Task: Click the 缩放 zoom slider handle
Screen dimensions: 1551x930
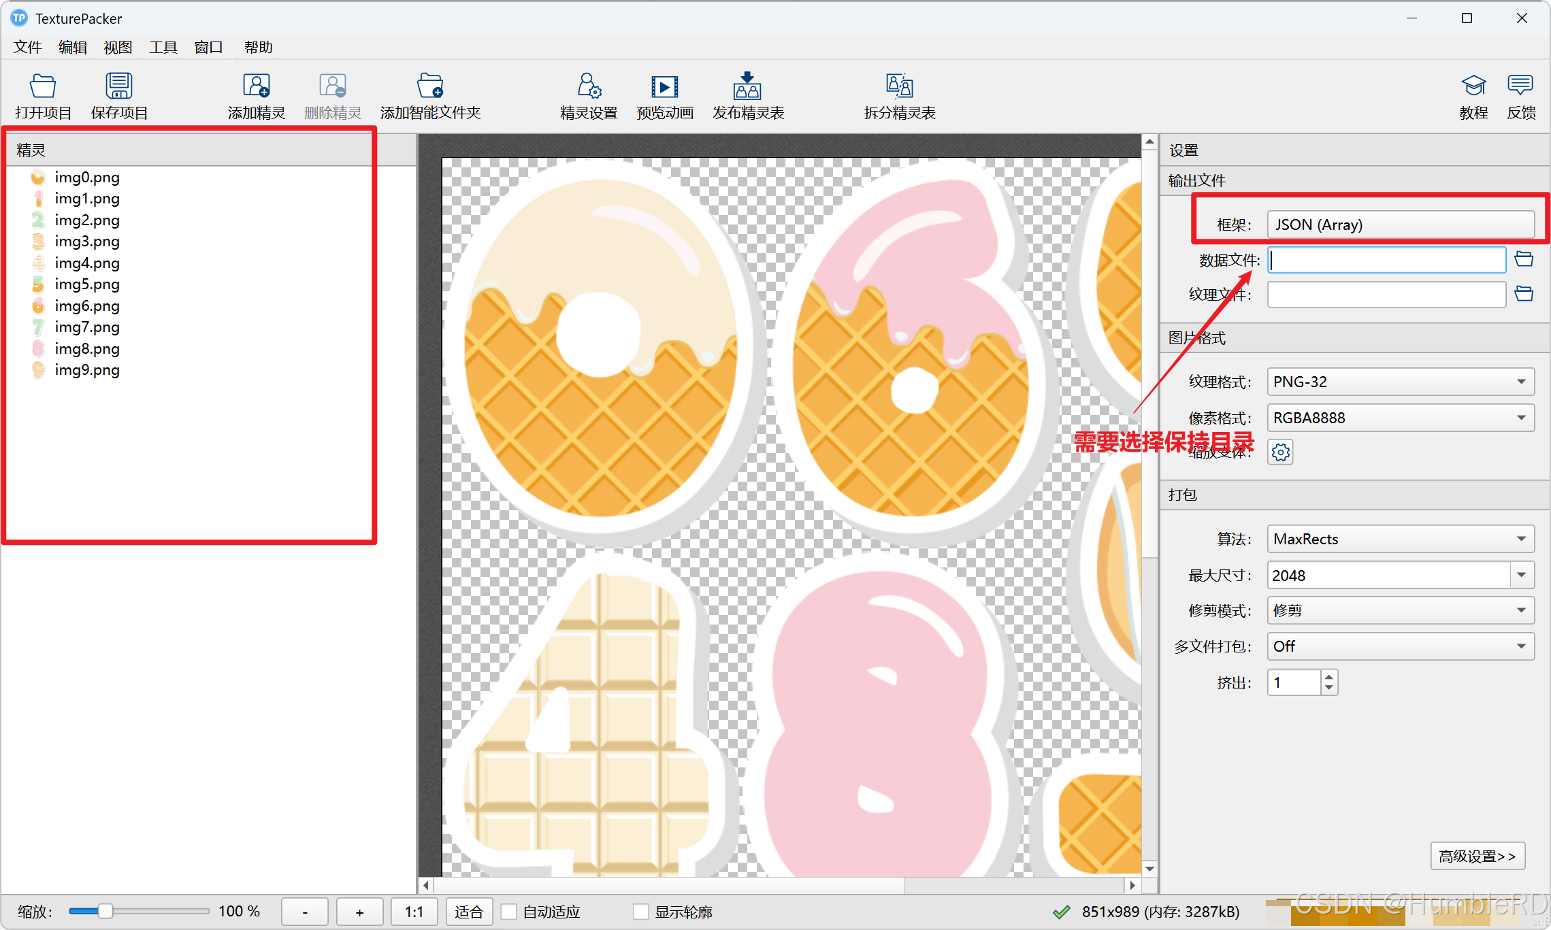Action: tap(105, 911)
